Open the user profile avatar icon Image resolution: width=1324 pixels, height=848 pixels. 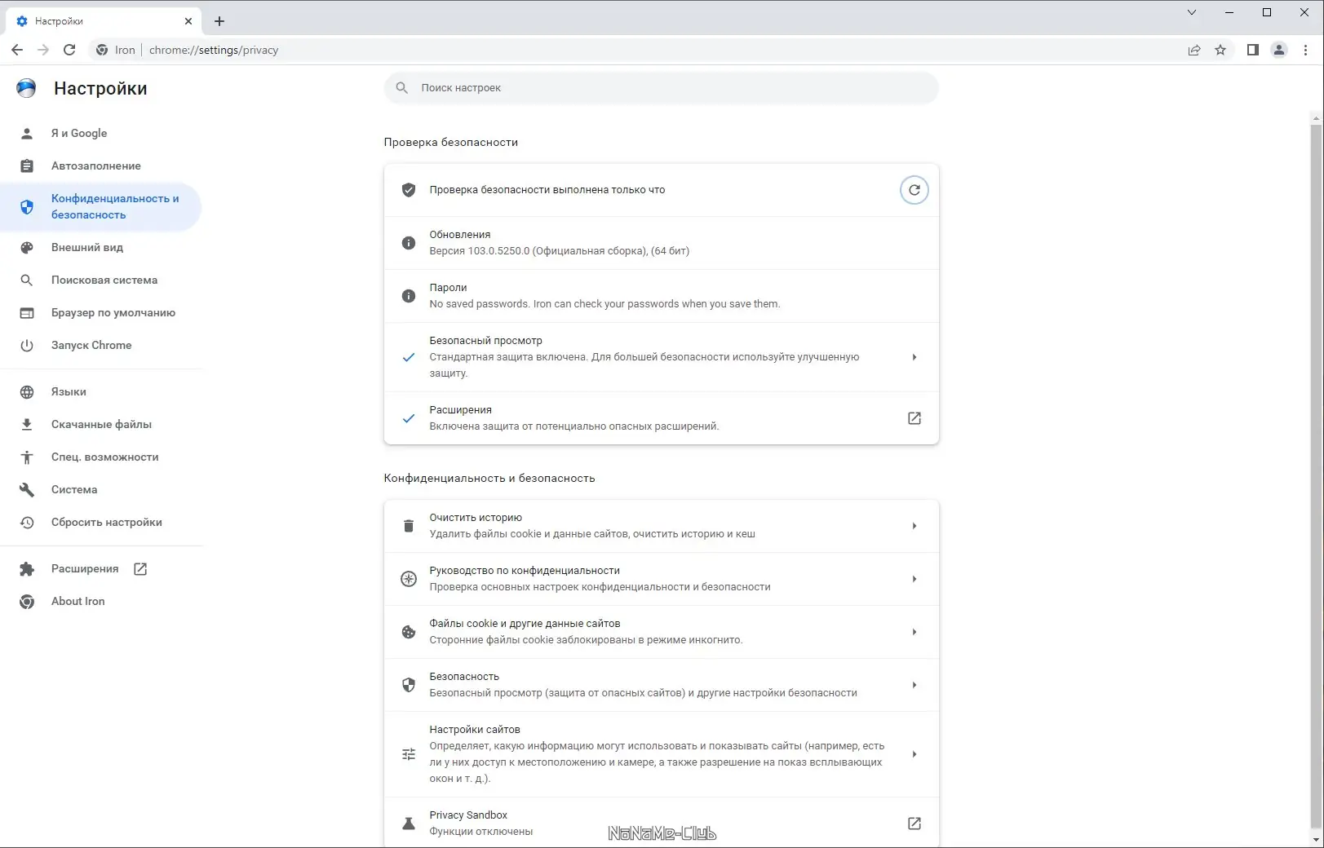coord(1279,50)
